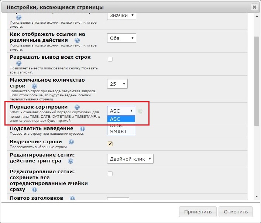Open the "Оба" links display dropdown

tap(121, 38)
